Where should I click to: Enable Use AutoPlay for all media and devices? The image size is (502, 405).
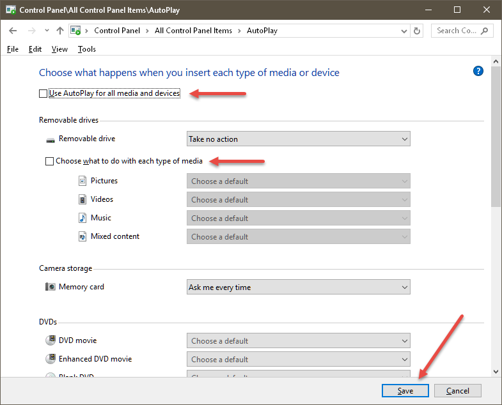pyautogui.click(x=43, y=93)
